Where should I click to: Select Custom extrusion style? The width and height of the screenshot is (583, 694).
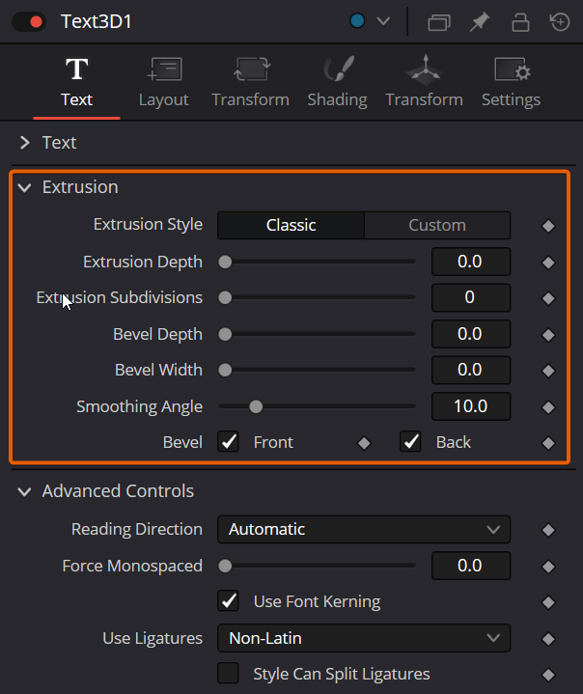click(437, 225)
